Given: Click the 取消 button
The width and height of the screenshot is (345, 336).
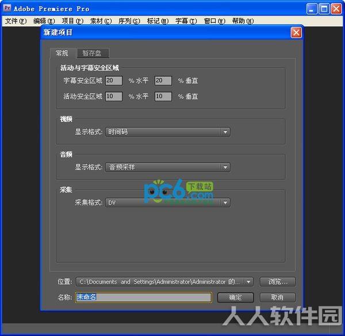Looking at the screenshot, I should (278, 297).
